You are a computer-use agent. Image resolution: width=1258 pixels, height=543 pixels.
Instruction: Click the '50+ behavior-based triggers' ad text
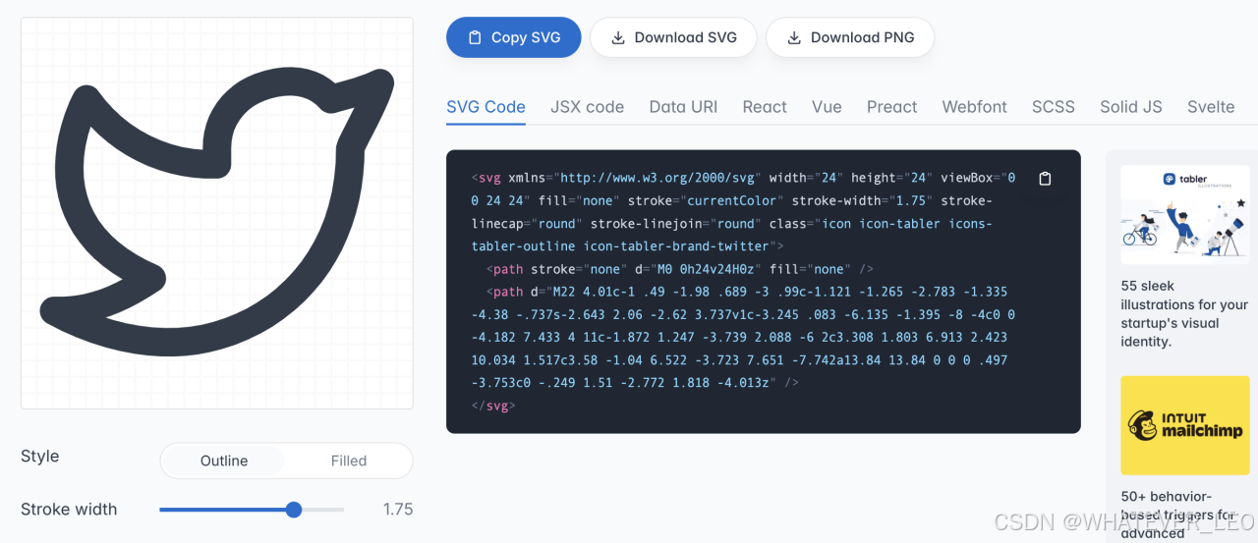tap(1177, 515)
